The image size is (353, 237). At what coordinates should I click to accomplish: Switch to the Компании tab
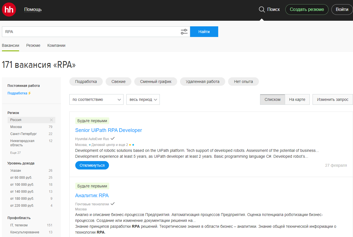point(56,45)
